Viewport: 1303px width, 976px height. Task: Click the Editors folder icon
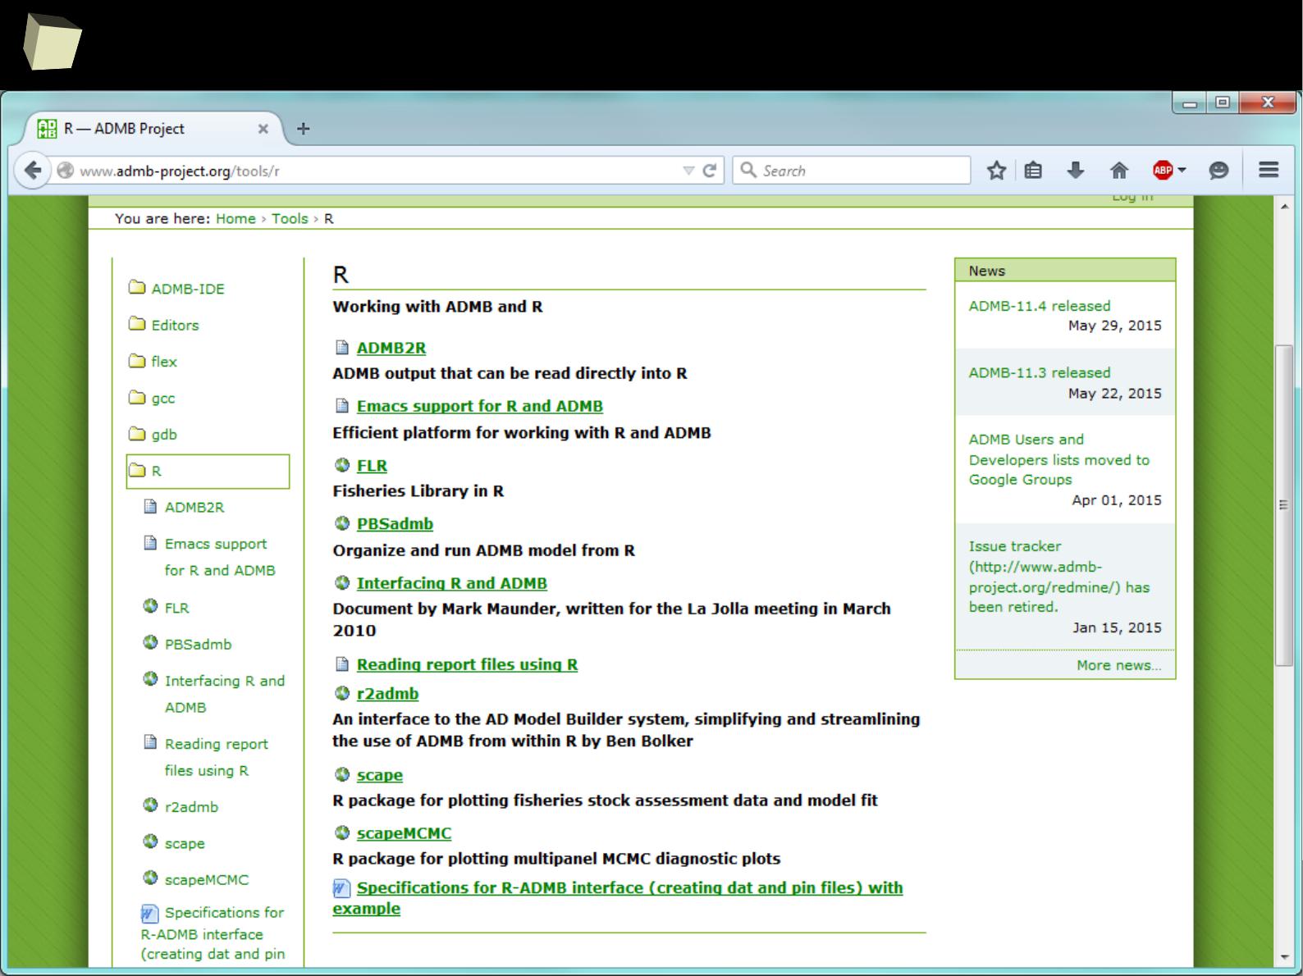(137, 324)
